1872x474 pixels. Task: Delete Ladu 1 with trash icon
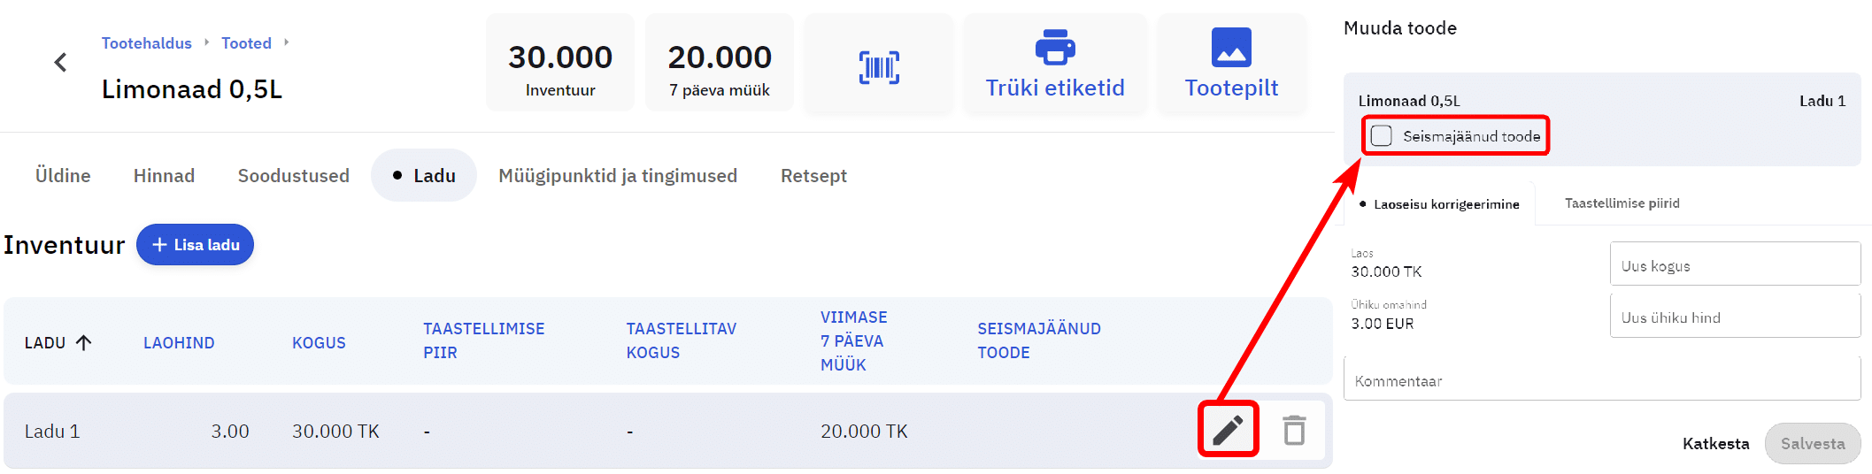pyautogui.click(x=1294, y=430)
